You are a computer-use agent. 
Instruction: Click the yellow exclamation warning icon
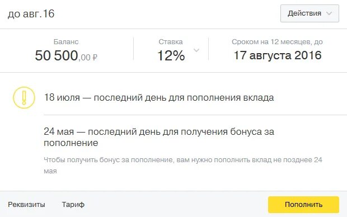24,97
